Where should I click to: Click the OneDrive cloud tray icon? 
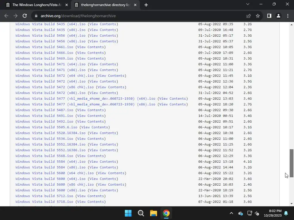click(x=241, y=213)
